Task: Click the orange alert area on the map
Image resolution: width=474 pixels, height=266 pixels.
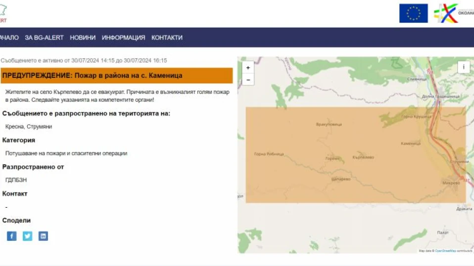Action: 355,155
